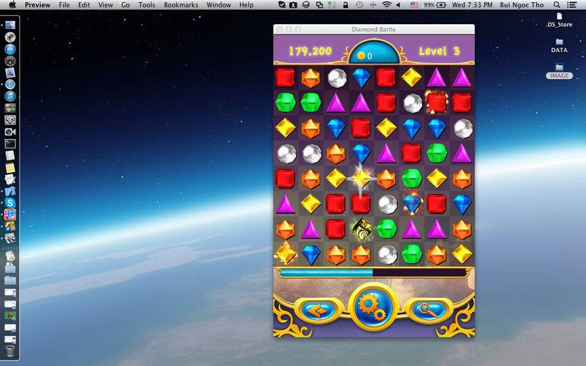
Task: Open the Trash in the Dock
Action: point(10,351)
